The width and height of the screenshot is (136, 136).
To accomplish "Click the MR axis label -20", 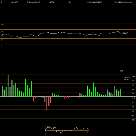I will (x=133, y=103).
